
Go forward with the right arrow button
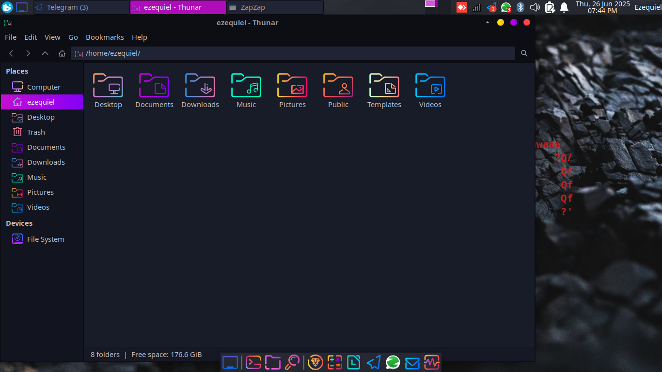(28, 53)
